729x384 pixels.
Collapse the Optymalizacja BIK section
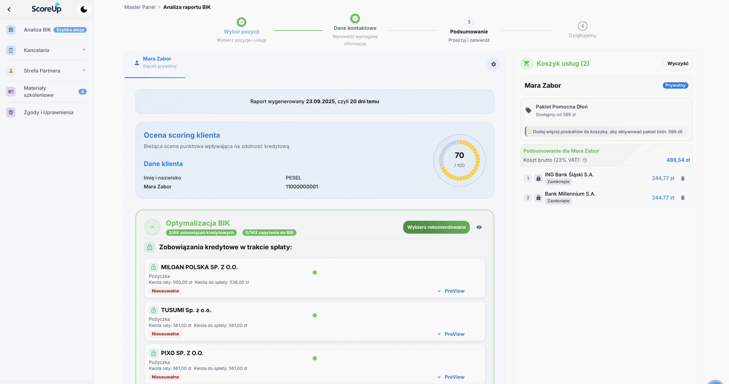152,227
